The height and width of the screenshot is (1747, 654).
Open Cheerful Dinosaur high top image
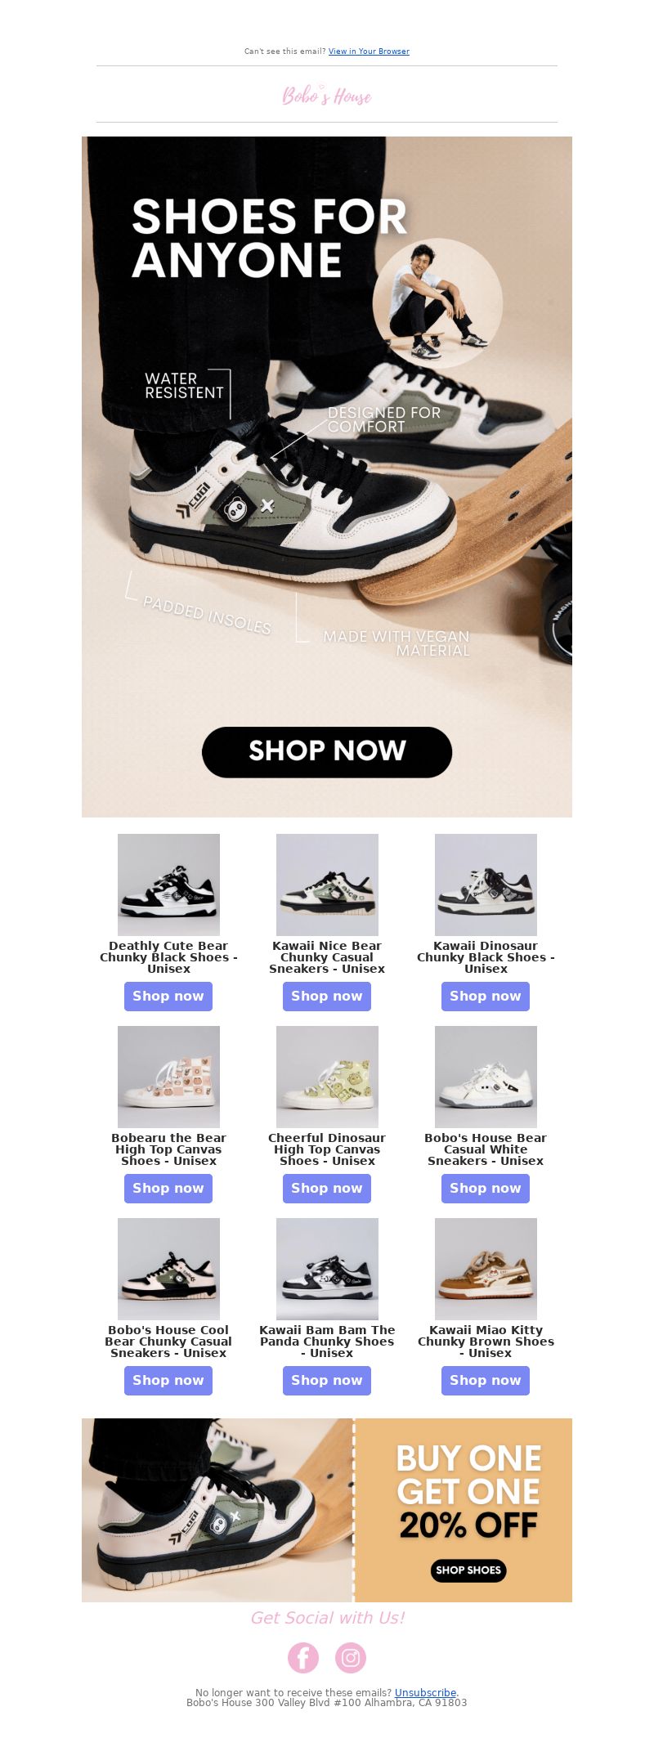tap(327, 1077)
